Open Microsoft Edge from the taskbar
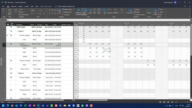The image size is (192, 108). click(8, 106)
